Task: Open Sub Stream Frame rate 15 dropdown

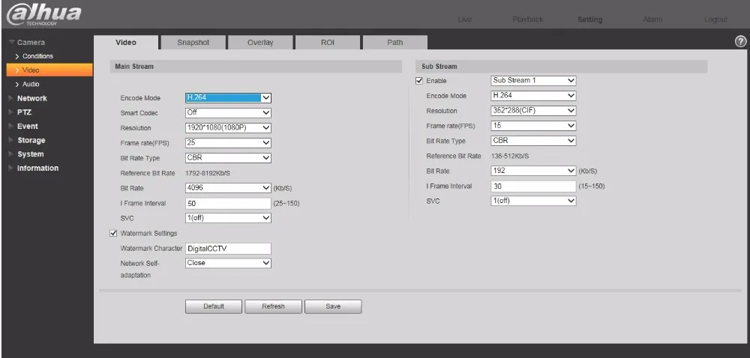Action: [533, 126]
